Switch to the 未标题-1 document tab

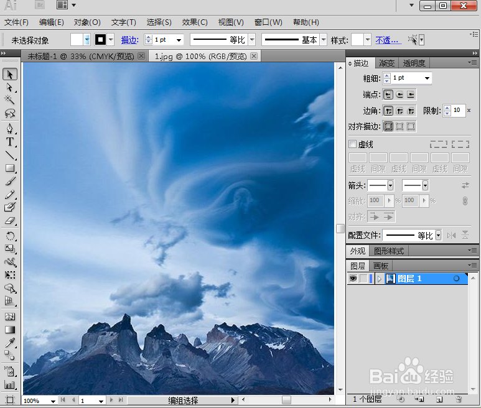point(81,57)
